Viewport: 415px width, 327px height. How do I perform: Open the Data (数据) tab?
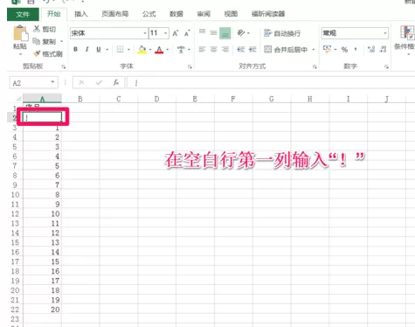176,14
